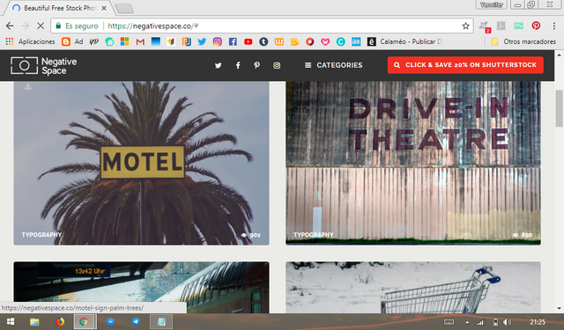The height and width of the screenshot is (330, 564).
Task: Click Save 20% on Shutterstock button
Action: click(465, 65)
